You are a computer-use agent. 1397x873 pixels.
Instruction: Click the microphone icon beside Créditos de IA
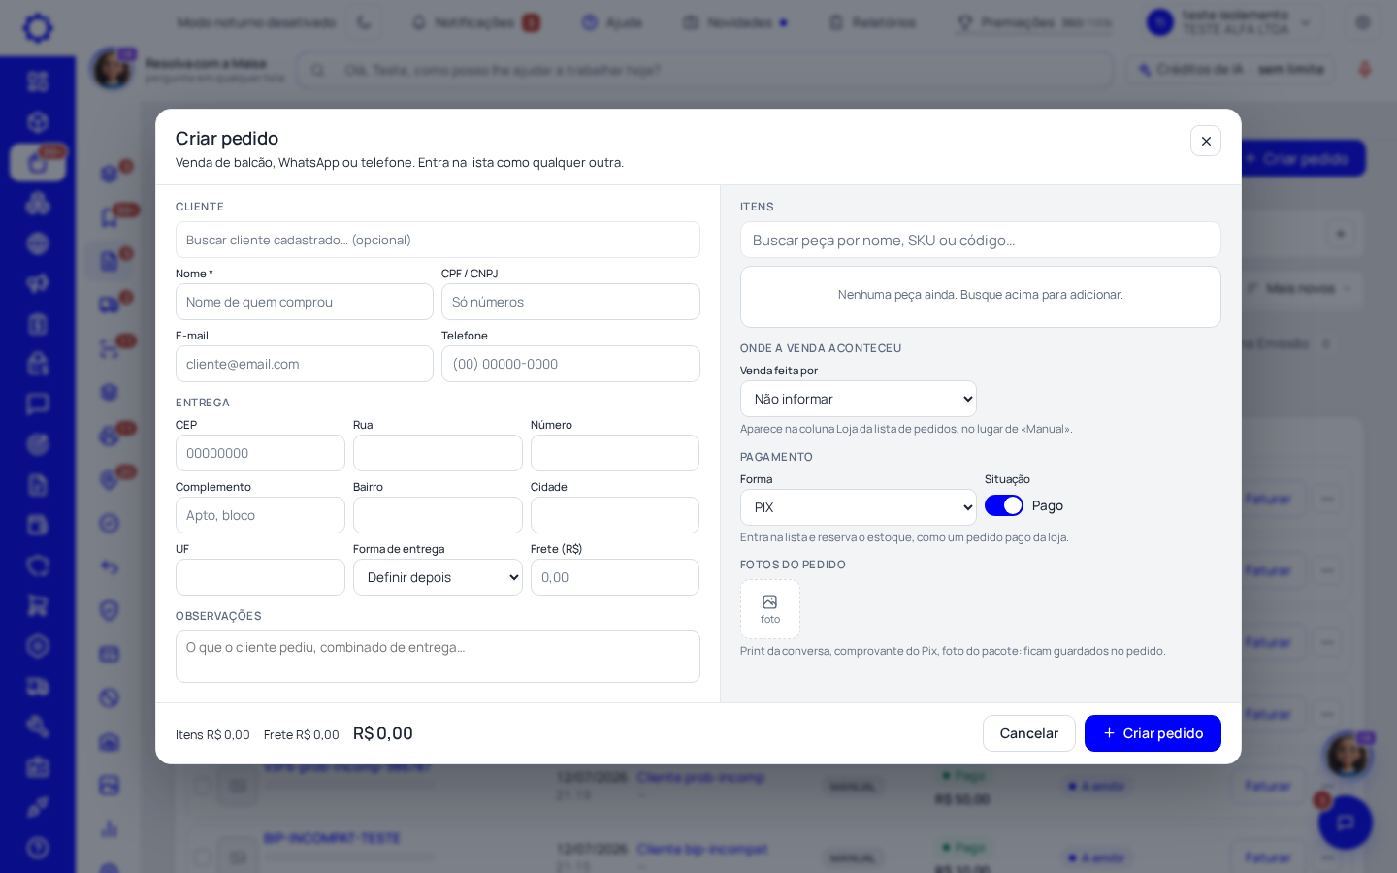(1365, 69)
